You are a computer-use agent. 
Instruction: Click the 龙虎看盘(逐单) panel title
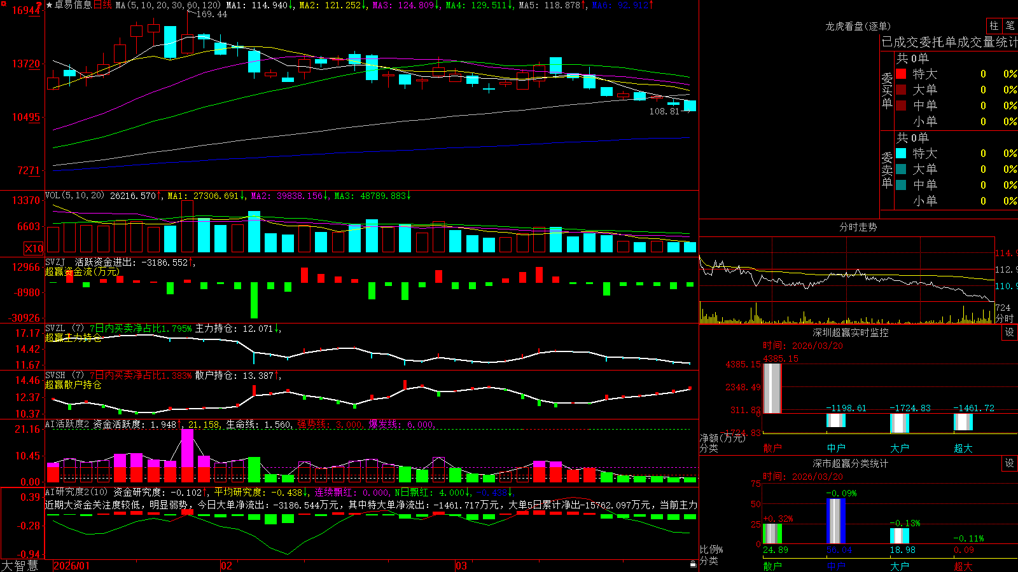(858, 26)
